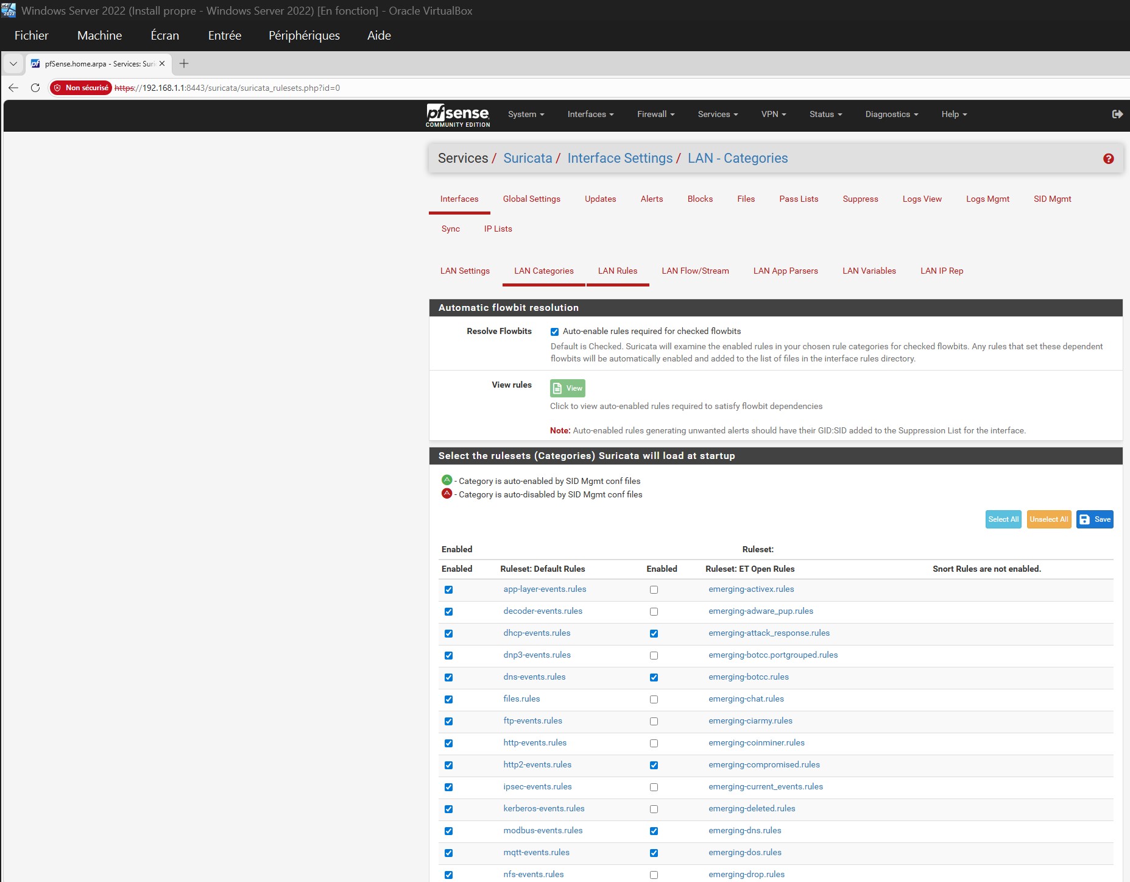
Task: Open the Updates tab
Action: [601, 199]
